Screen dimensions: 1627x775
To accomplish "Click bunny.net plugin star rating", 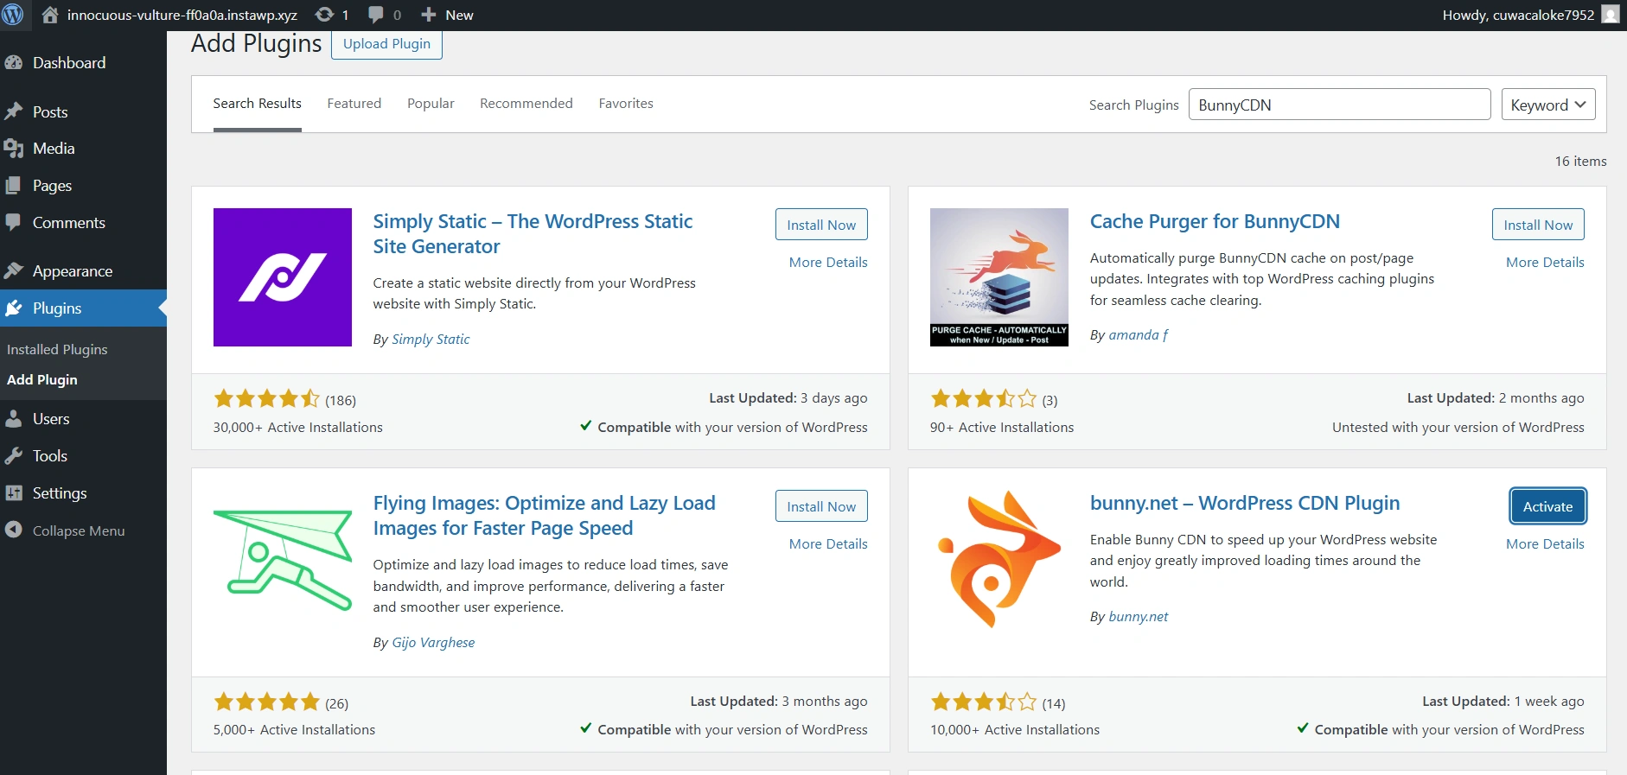I will point(983,702).
